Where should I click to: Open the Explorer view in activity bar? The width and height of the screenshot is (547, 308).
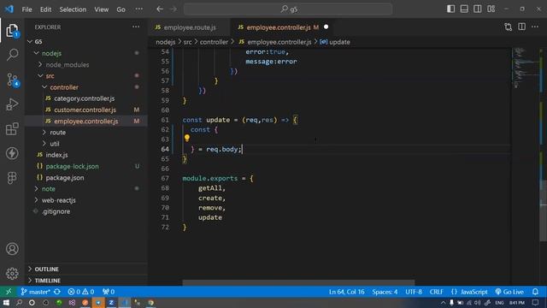pyautogui.click(x=12, y=31)
